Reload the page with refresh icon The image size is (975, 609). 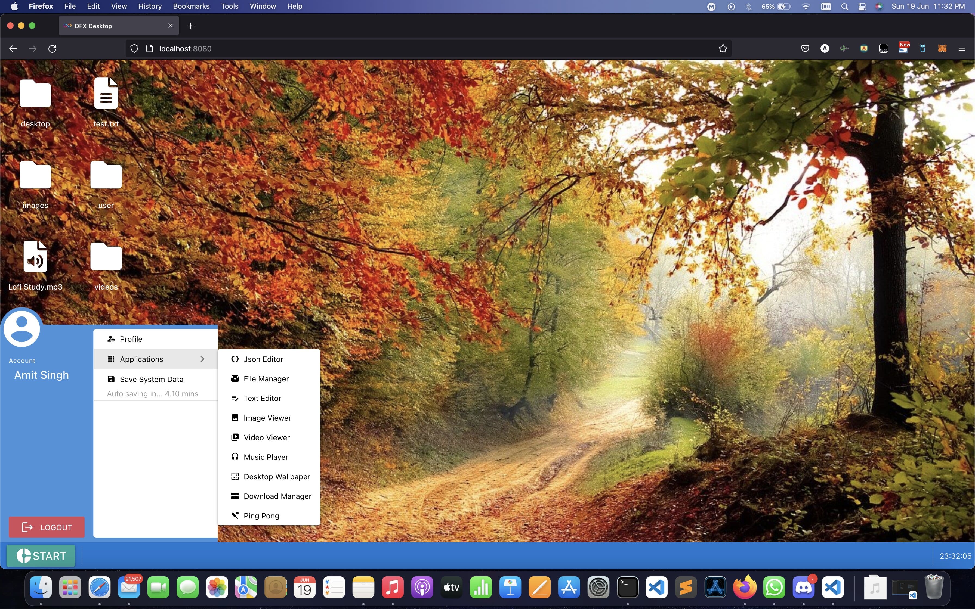pyautogui.click(x=53, y=49)
